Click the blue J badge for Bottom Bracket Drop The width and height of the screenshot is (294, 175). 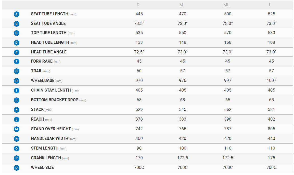click(17, 100)
